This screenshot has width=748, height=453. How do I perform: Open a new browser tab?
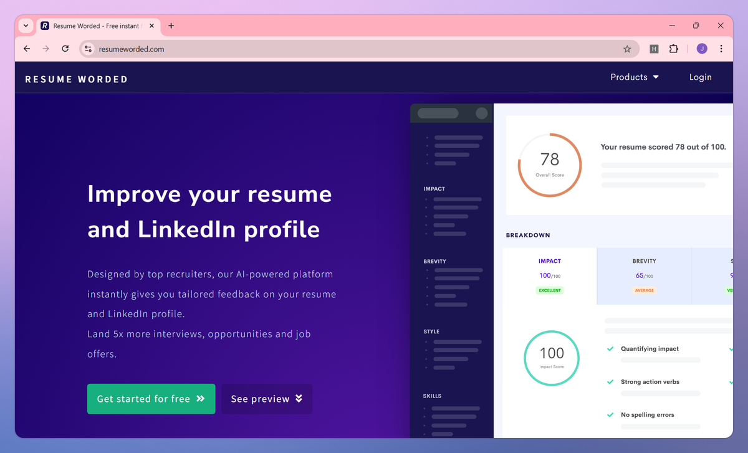pyautogui.click(x=171, y=26)
